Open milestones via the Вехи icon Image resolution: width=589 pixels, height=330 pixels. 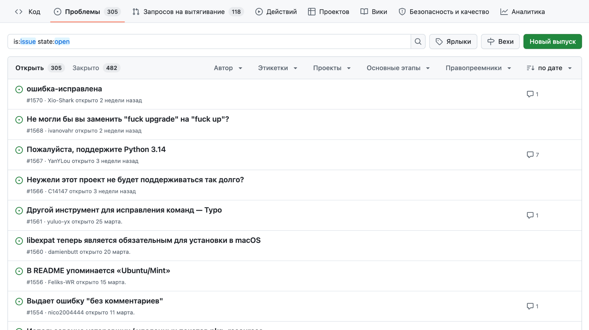[491, 41]
